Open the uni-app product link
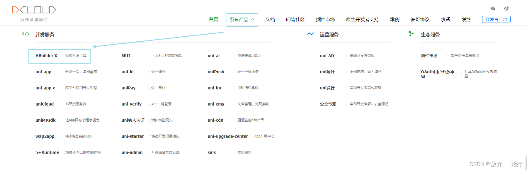The image size is (527, 170). coord(43,72)
